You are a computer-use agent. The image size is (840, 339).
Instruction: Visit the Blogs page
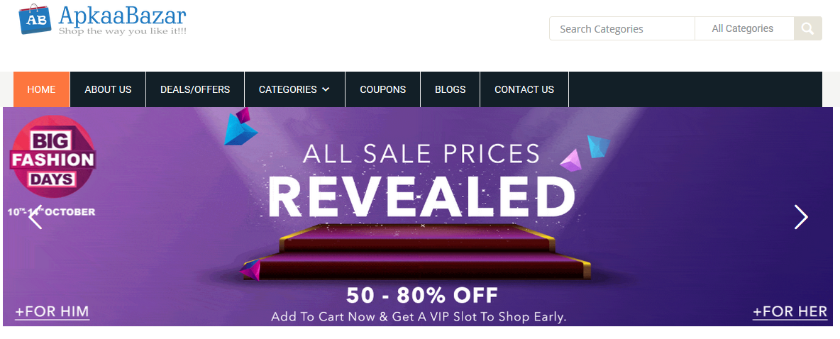tap(451, 89)
